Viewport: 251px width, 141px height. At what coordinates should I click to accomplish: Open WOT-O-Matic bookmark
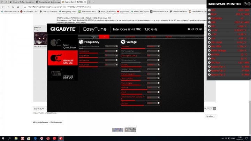(x=29, y=11)
